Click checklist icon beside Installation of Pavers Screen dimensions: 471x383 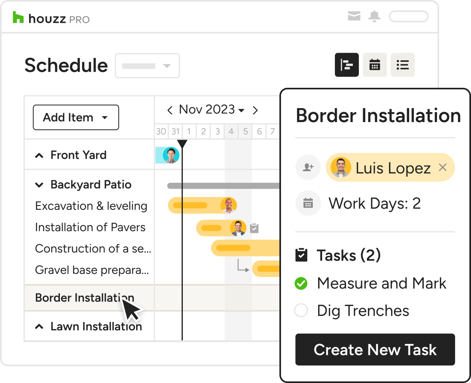[x=254, y=228]
